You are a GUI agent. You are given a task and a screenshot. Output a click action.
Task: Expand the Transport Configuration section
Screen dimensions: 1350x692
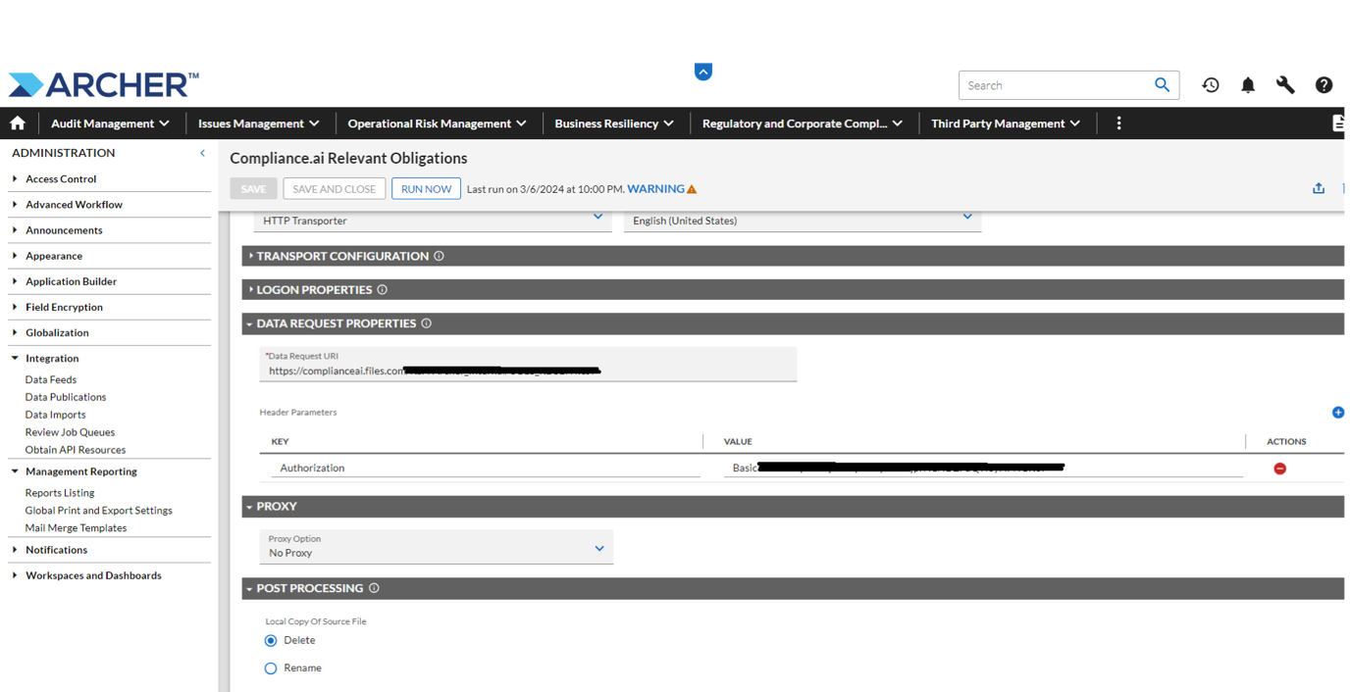pos(251,256)
